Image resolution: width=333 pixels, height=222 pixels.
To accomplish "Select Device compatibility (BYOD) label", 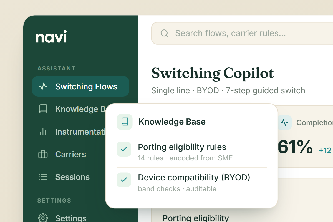I will pyautogui.click(x=194, y=177).
